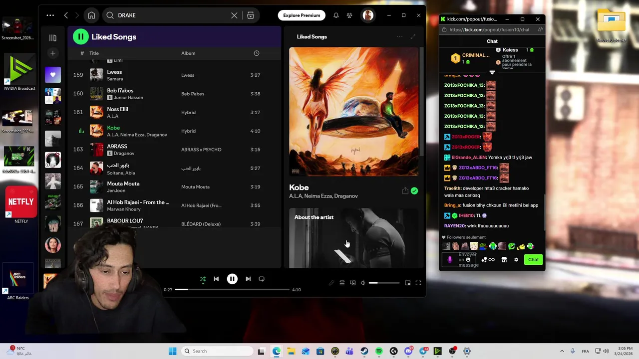Open Steam from the taskbar

364,351
